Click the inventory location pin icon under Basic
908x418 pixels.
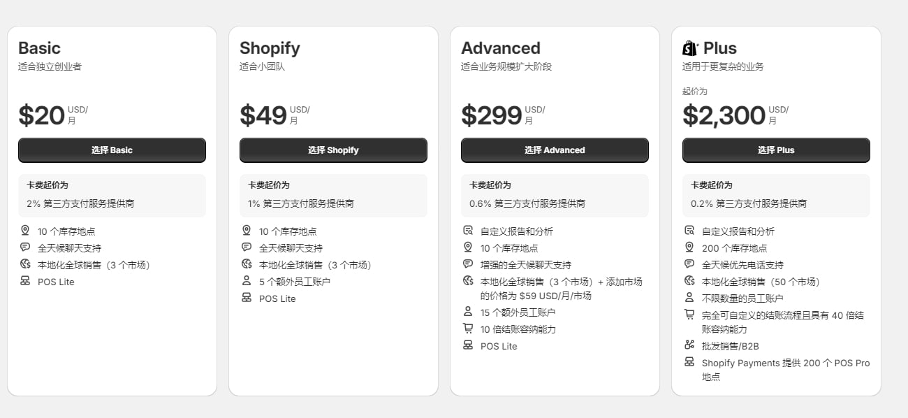26,230
